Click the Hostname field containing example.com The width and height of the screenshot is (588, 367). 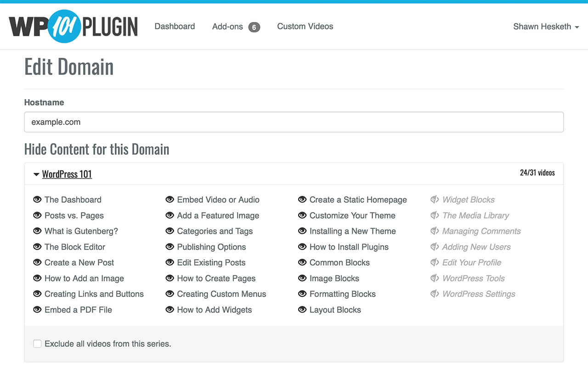294,122
